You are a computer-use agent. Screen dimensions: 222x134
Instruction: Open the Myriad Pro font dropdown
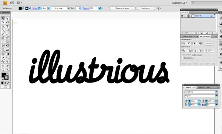(216, 92)
